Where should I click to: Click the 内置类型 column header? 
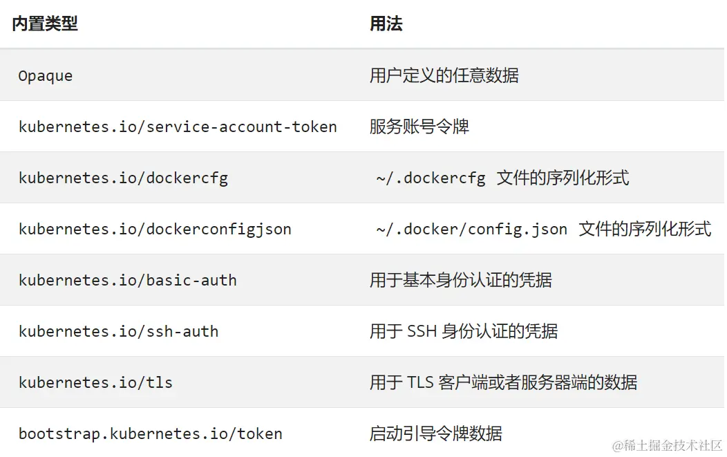45,24
